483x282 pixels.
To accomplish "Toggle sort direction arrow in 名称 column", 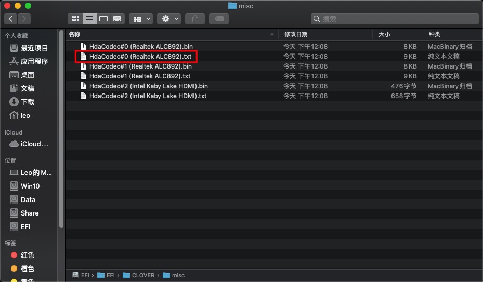I will click(272, 34).
